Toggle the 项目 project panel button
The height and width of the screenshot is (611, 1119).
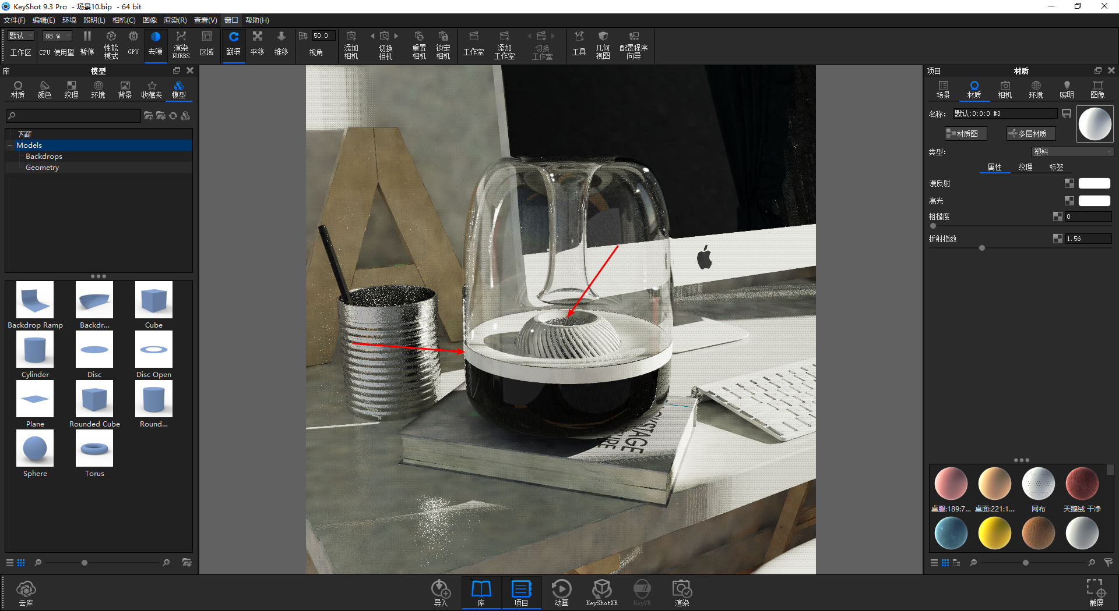pos(521,592)
